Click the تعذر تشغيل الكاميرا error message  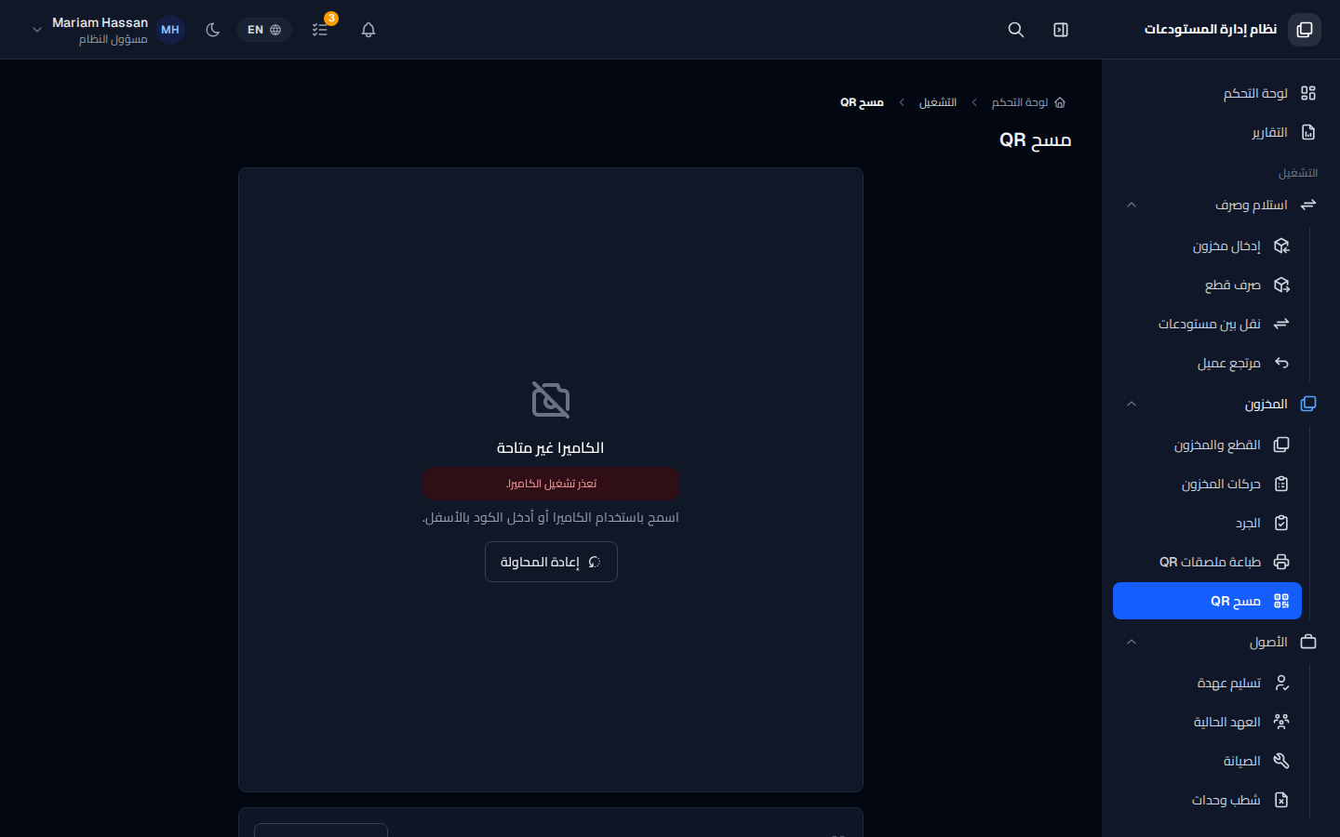[x=551, y=484]
